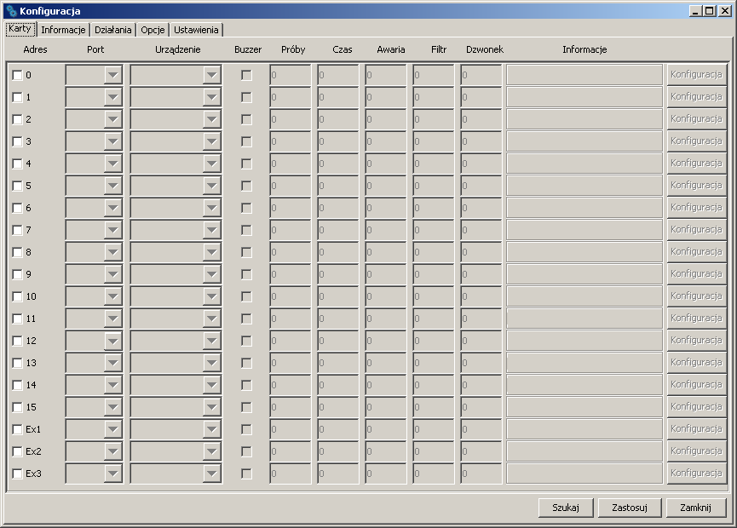Minimize the Konfiguracja window
737x528 pixels.
pyautogui.click(x=695, y=11)
